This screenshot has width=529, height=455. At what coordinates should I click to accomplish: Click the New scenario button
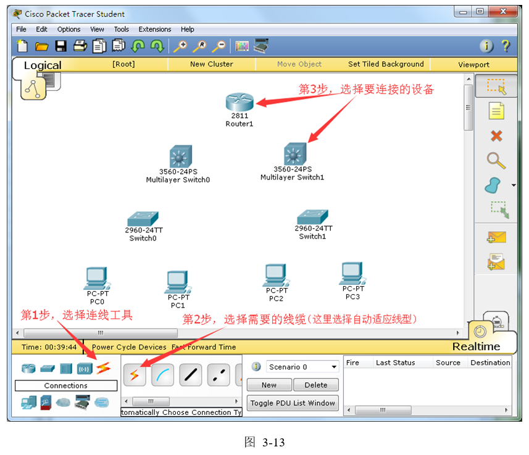269,385
